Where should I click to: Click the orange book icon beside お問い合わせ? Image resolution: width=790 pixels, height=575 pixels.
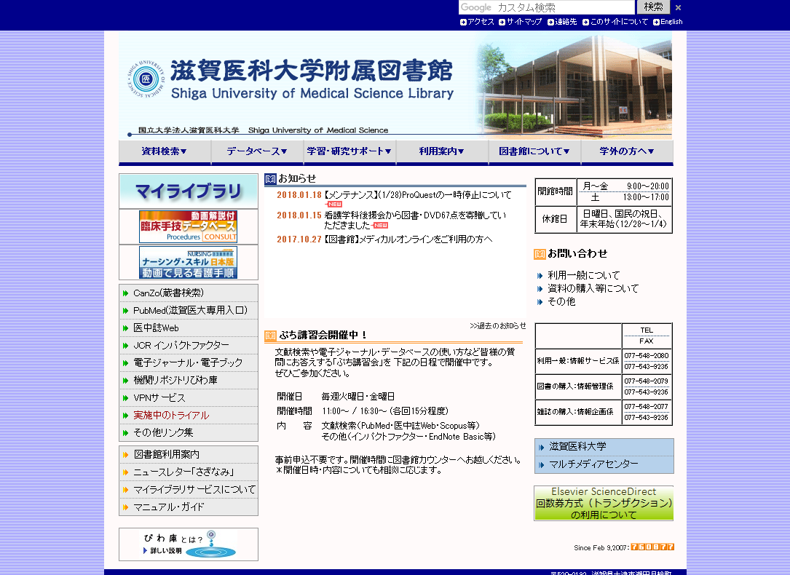(540, 254)
